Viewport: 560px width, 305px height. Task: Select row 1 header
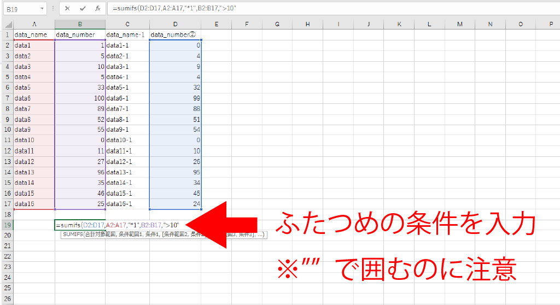coord(7,35)
